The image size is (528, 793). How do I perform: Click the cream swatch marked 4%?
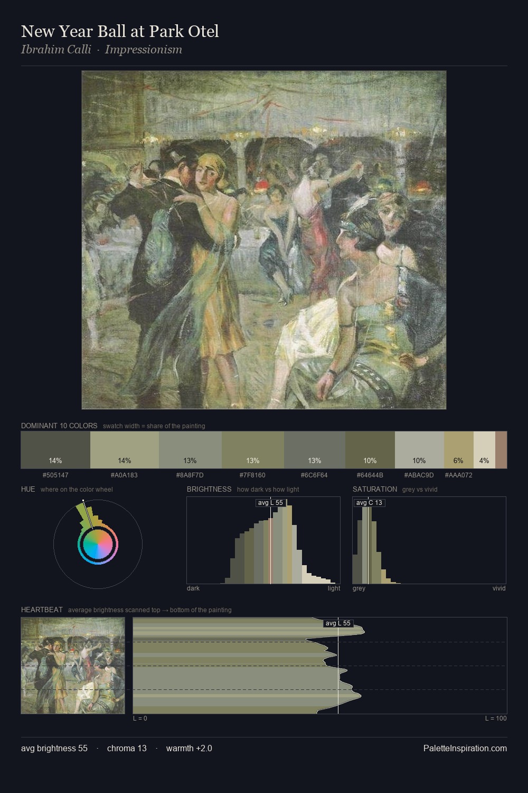[484, 450]
